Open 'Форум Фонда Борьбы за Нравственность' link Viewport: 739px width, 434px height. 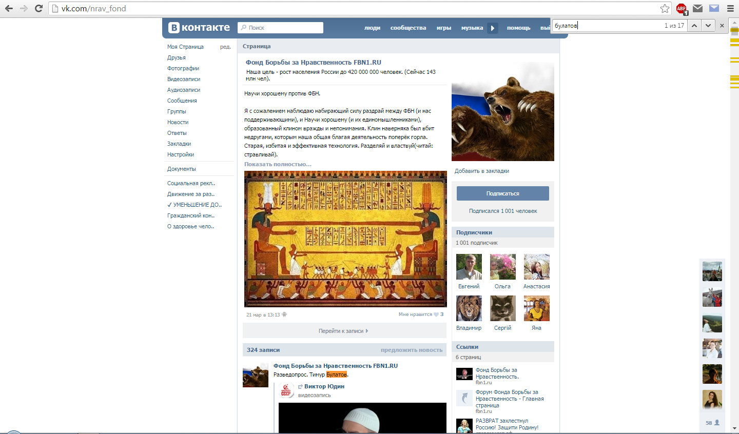(x=510, y=399)
